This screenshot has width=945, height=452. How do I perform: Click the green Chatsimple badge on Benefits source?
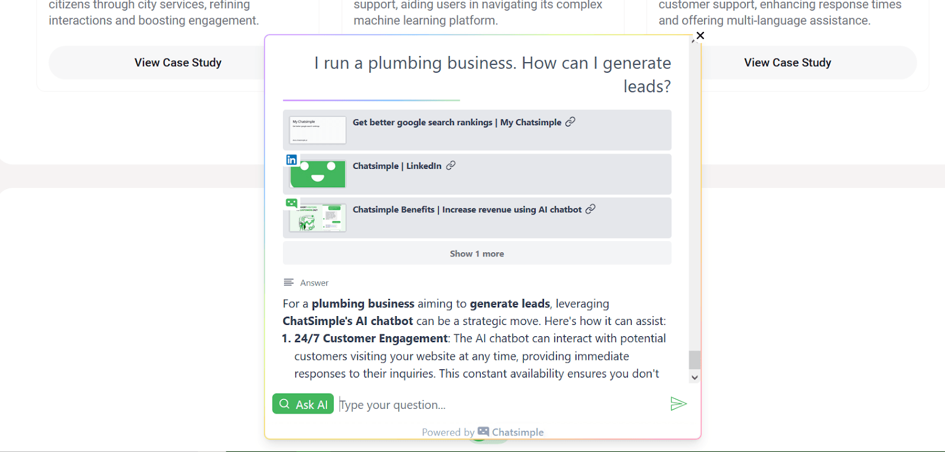[x=291, y=203]
